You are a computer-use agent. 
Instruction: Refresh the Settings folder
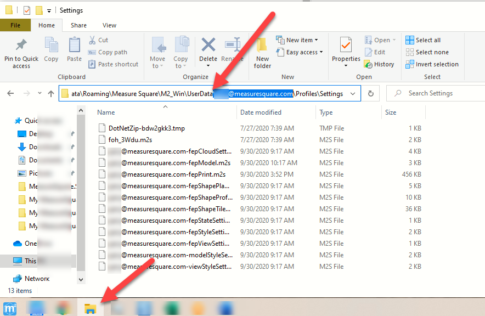pos(370,93)
